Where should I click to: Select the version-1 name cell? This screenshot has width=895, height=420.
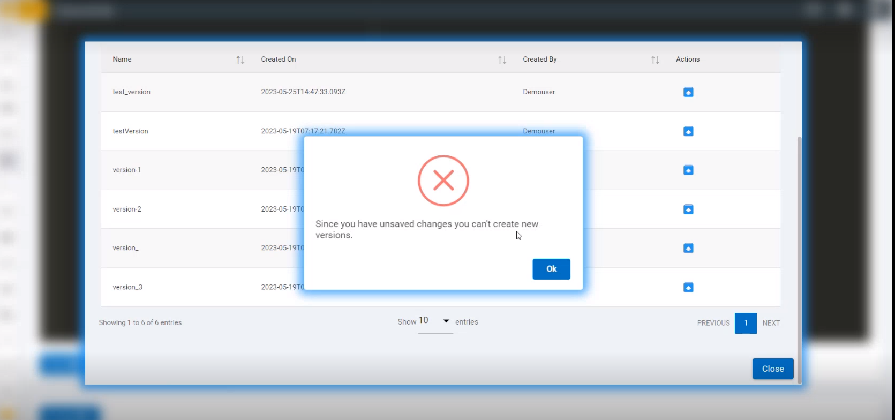127,170
